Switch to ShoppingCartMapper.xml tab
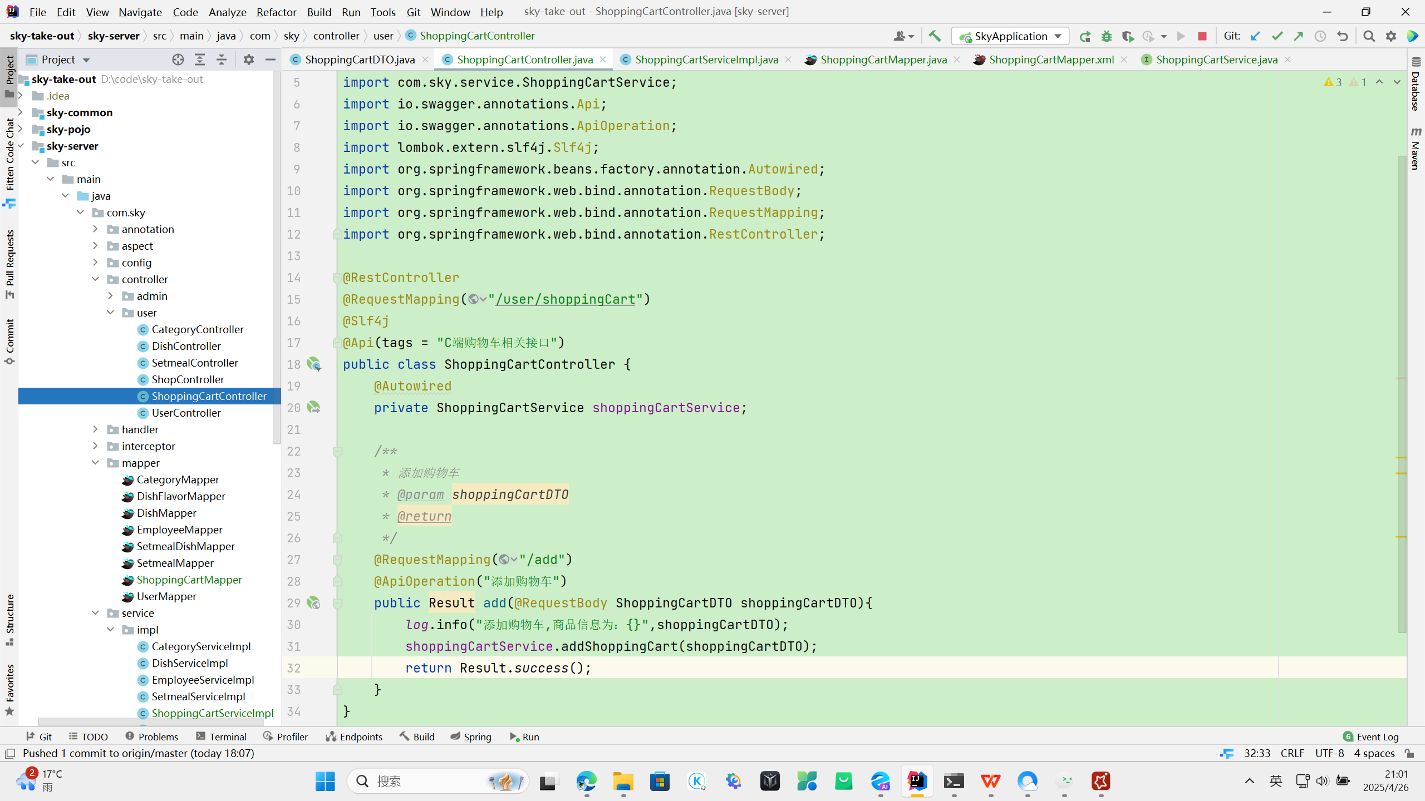 click(1051, 60)
